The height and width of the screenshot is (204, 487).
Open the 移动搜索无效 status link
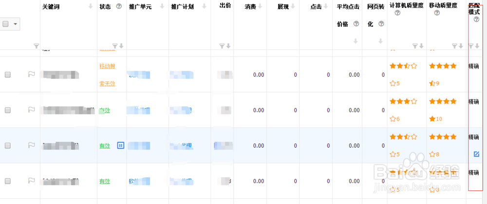[108, 75]
